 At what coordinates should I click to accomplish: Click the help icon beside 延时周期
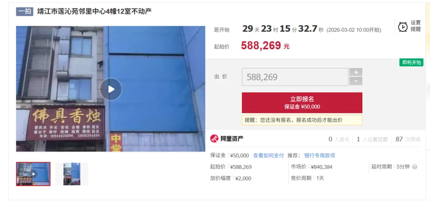[x=414, y=167]
